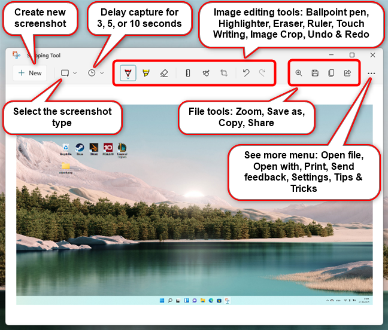Click the Snipping Tool app icon in title bar
Screen dimensions: 388x330
(17, 56)
